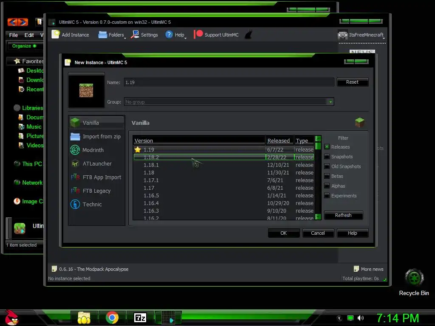This screenshot has width=435, height=326.
Task: Open the Group combo box
Action: pyautogui.click(x=229, y=102)
